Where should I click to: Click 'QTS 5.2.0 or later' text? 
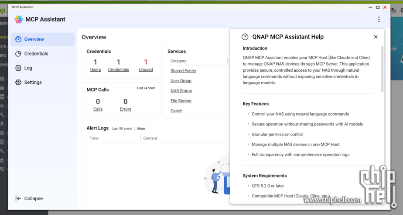267,186
